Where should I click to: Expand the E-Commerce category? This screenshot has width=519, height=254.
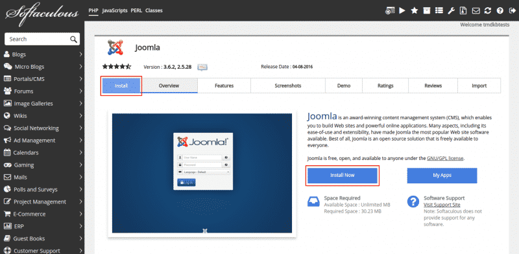(x=42, y=214)
